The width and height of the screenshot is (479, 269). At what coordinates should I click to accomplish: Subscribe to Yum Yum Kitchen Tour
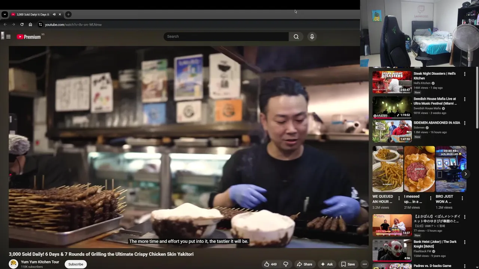pos(76,264)
